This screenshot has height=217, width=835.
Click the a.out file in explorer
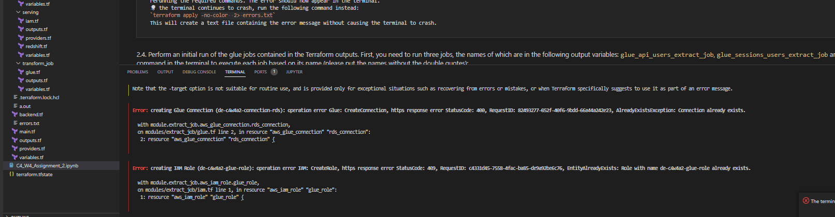click(25, 106)
